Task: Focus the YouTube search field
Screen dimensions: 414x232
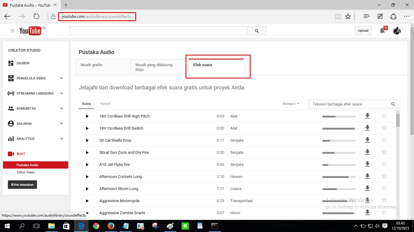Action: pos(158,31)
